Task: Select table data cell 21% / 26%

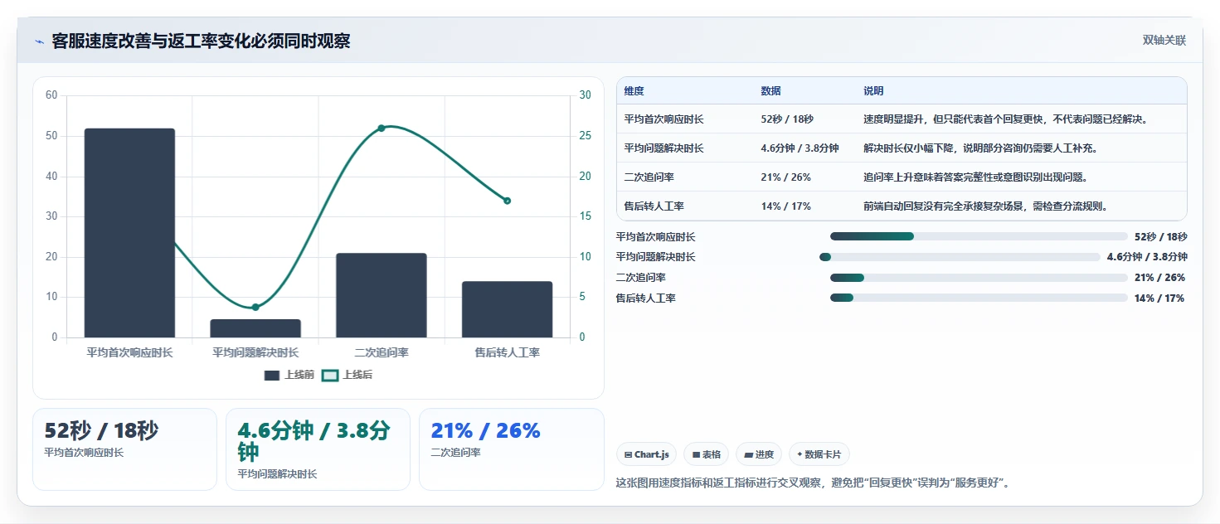Action: click(785, 177)
